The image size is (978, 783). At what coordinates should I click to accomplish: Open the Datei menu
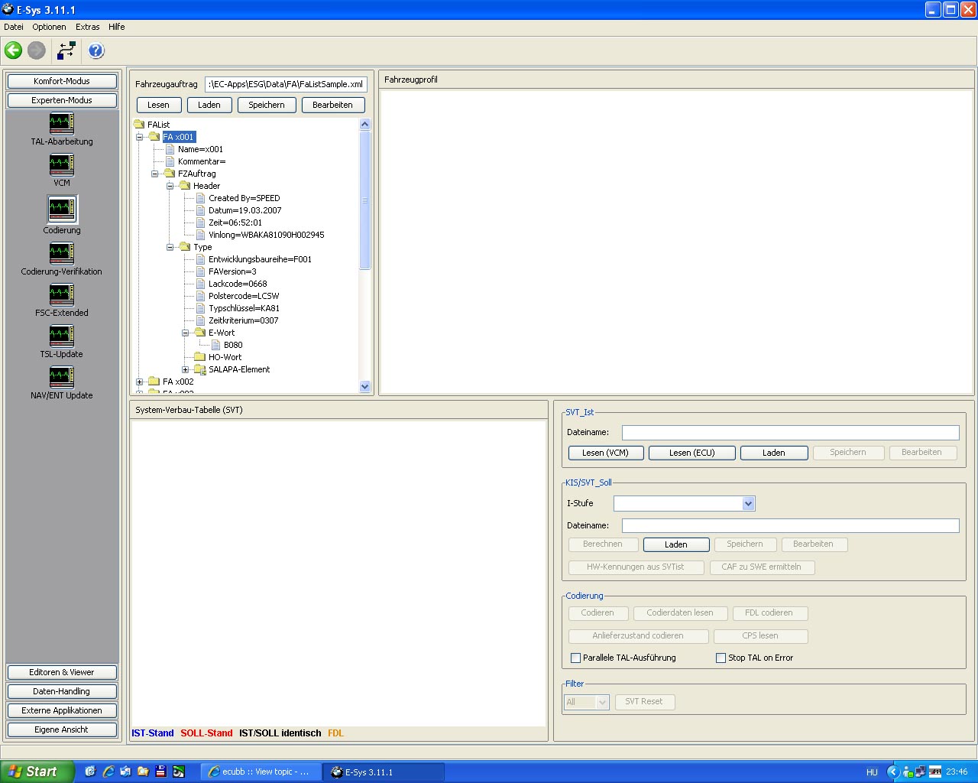click(x=14, y=27)
